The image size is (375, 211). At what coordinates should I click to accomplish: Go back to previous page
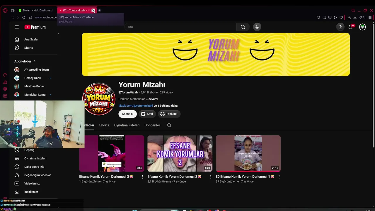13,17
